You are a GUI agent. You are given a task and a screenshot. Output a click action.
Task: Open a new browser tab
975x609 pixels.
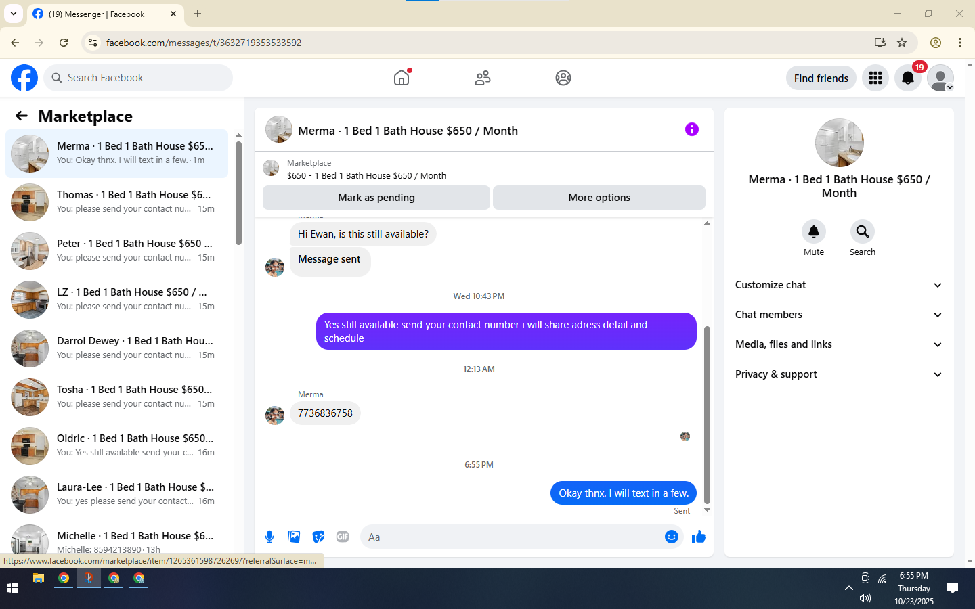(x=198, y=14)
